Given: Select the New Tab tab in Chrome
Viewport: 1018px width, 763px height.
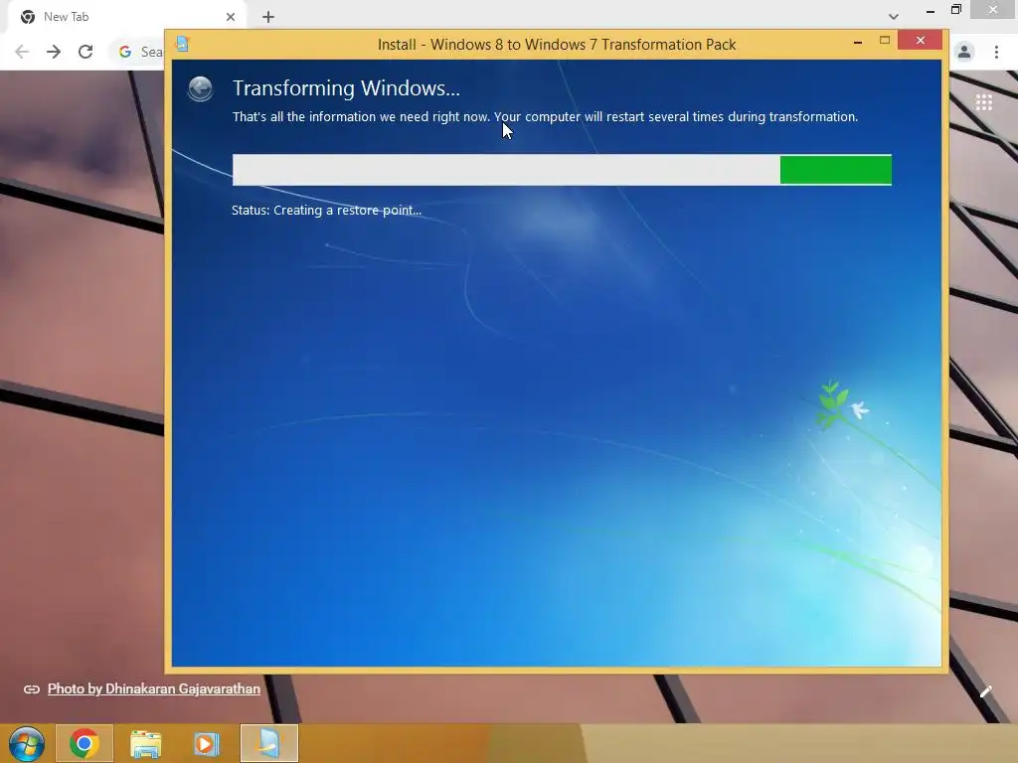Looking at the screenshot, I should pyautogui.click(x=127, y=17).
